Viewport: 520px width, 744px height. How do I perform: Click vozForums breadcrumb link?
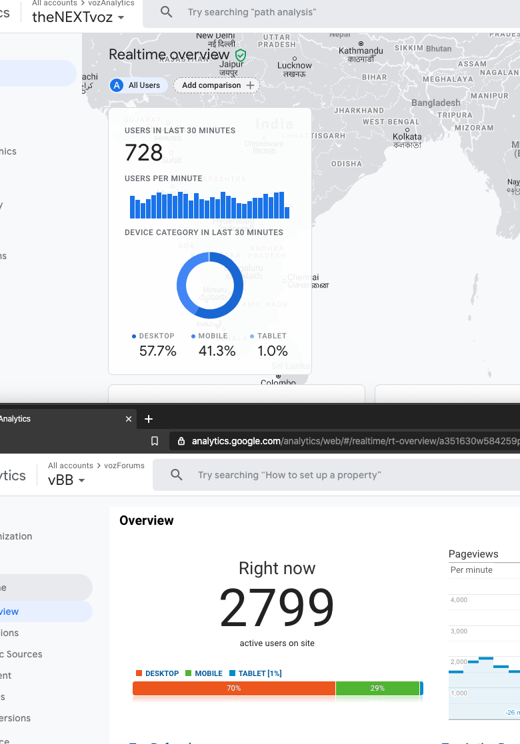125,466
